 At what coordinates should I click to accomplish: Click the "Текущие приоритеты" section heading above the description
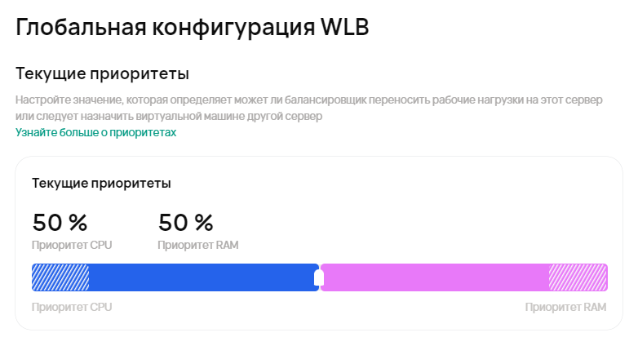(103, 74)
